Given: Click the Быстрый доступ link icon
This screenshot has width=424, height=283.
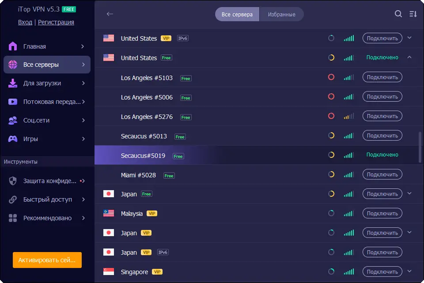Looking at the screenshot, I should pyautogui.click(x=13, y=199).
